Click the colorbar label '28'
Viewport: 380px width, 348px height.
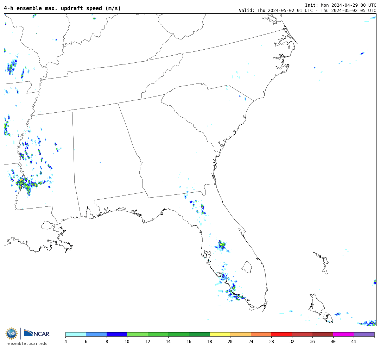(x=271, y=341)
